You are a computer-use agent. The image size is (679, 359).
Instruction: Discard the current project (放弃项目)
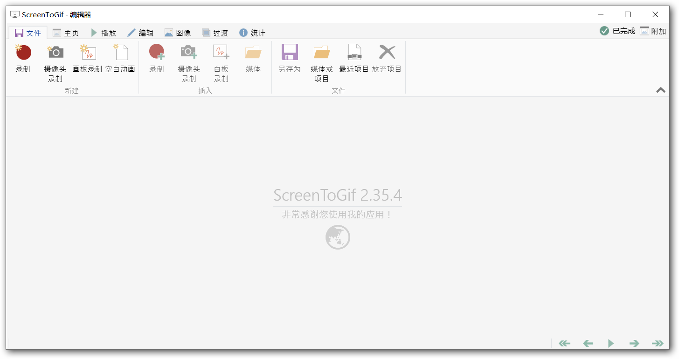387,59
